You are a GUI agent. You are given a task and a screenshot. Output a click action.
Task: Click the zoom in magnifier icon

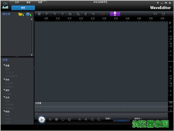[79, 119]
